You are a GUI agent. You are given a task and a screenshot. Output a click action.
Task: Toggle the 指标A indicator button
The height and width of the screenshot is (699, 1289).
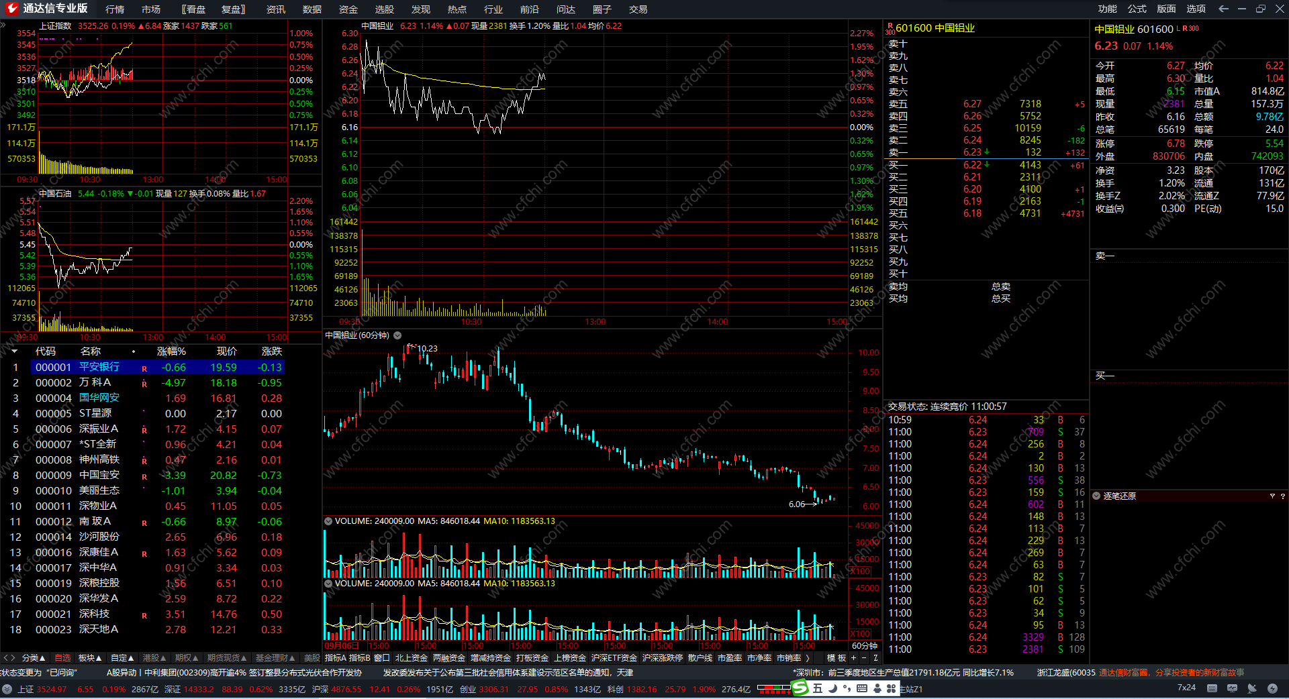pos(335,658)
